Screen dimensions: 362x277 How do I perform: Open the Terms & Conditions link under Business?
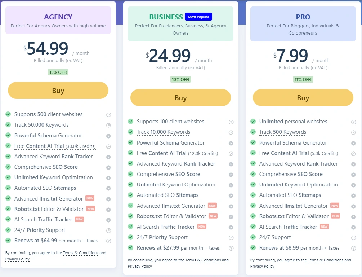tap(203, 260)
